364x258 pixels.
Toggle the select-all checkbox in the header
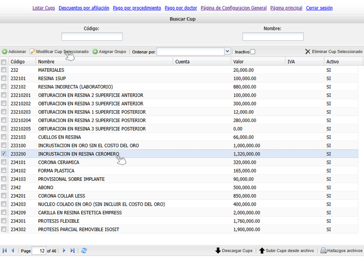tap(4, 62)
